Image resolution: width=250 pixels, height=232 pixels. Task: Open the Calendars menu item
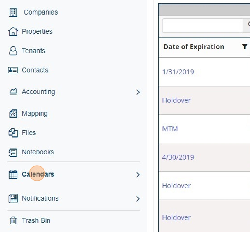tap(38, 174)
